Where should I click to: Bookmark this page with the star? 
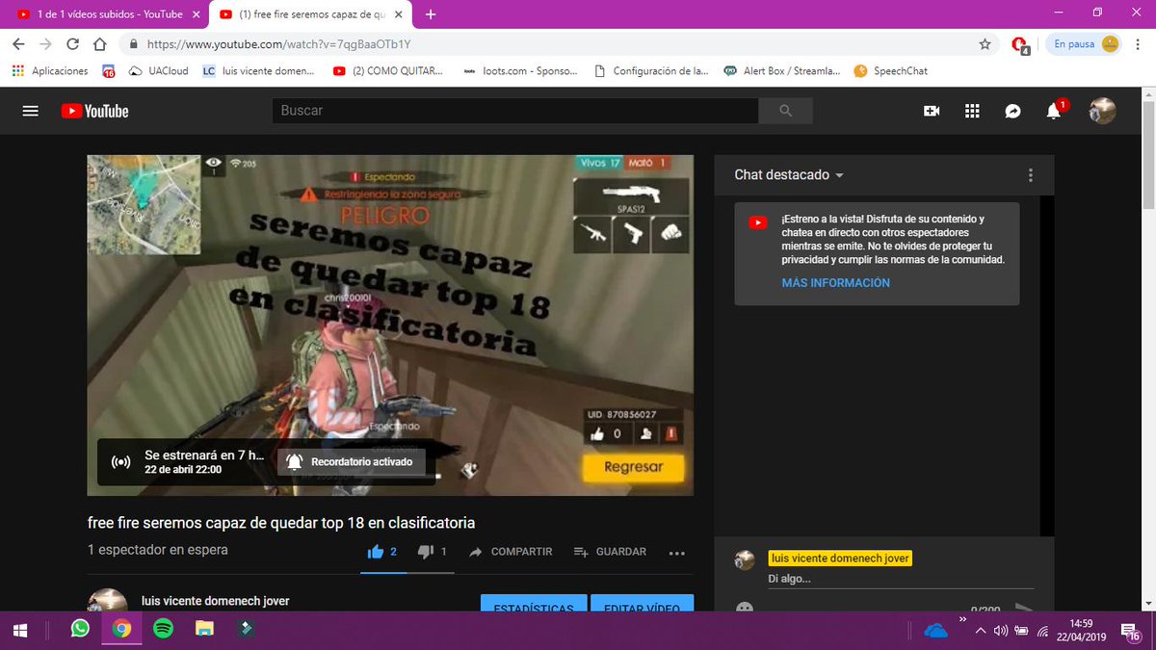[x=985, y=44]
